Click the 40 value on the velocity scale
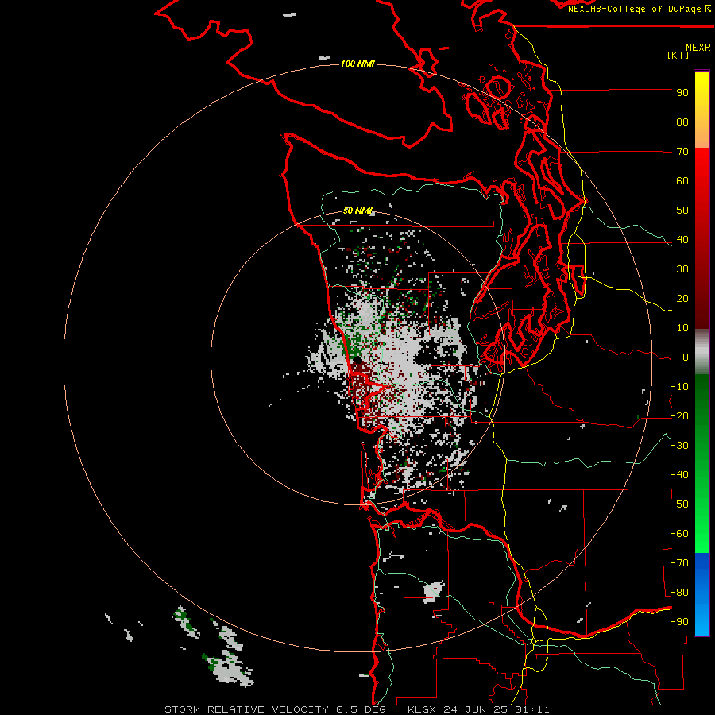715x715 pixels. pos(682,240)
